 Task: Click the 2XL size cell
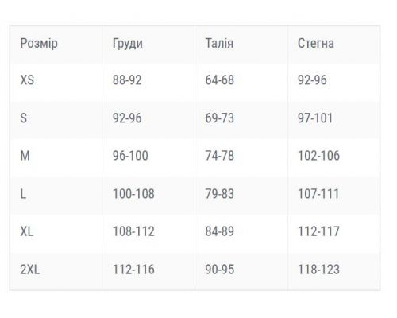point(30,270)
